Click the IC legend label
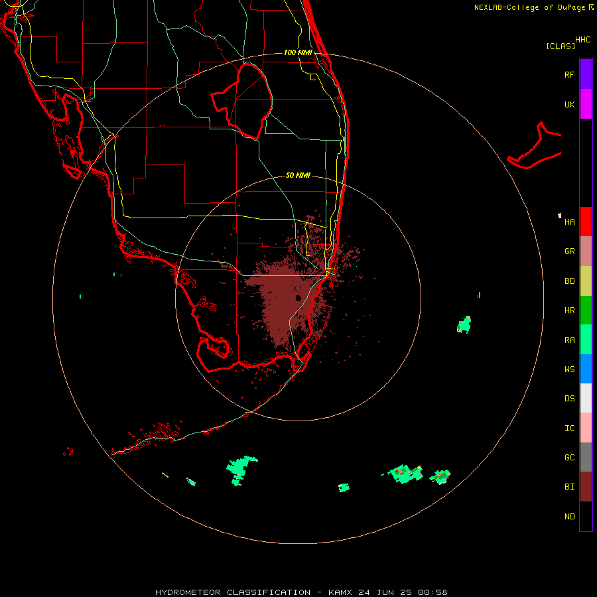597x597 pixels. pyautogui.click(x=569, y=429)
